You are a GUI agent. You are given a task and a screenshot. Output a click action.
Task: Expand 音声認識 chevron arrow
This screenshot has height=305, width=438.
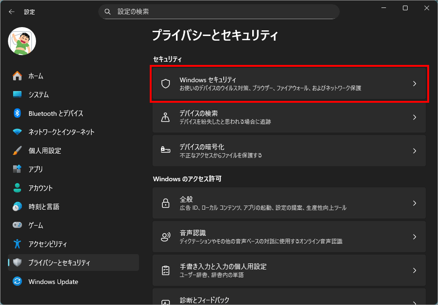pyautogui.click(x=414, y=237)
